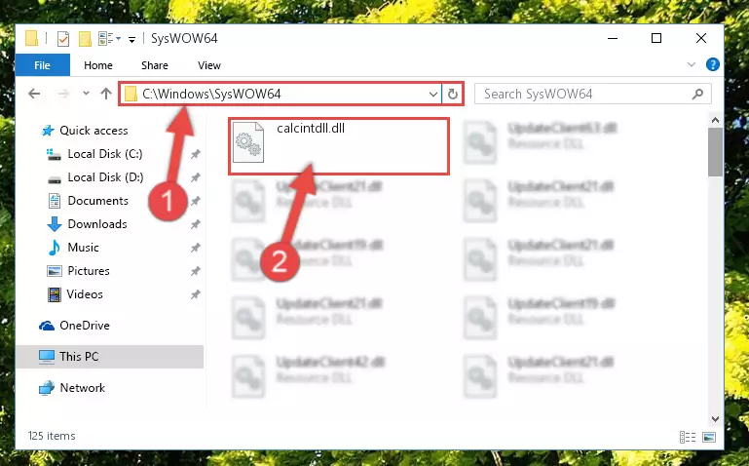Click the New Folder icon in title bar
This screenshot has width=749, height=466.
[x=85, y=38]
